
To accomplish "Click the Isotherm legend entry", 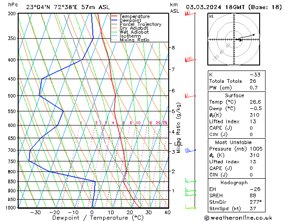I will pyautogui.click(x=126, y=36).
